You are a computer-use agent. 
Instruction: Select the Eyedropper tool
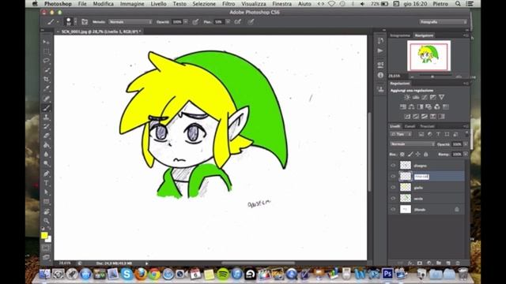47,88
